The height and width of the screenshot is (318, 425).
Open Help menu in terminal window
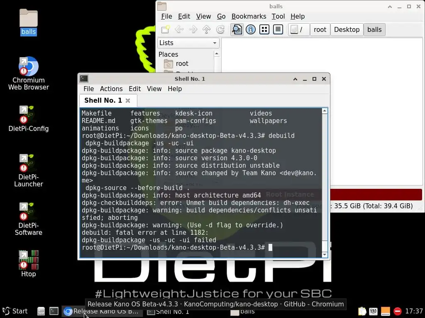click(175, 89)
